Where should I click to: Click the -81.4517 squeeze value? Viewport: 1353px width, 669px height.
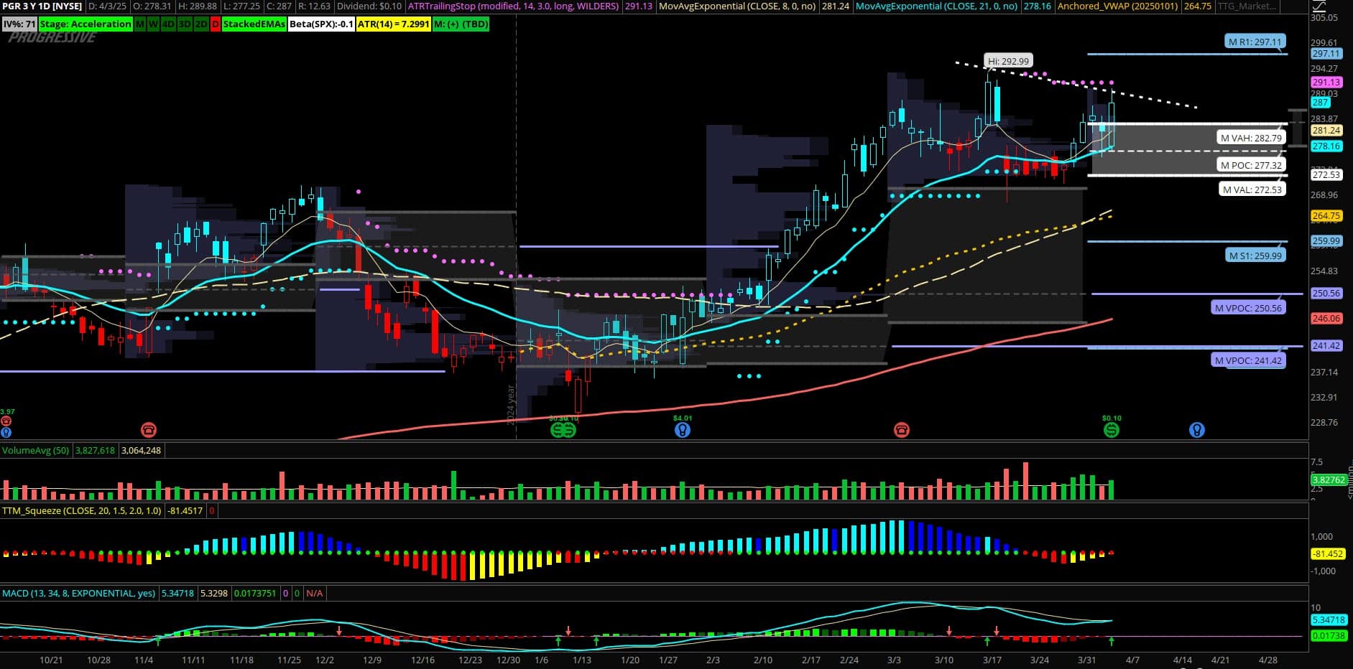(185, 510)
